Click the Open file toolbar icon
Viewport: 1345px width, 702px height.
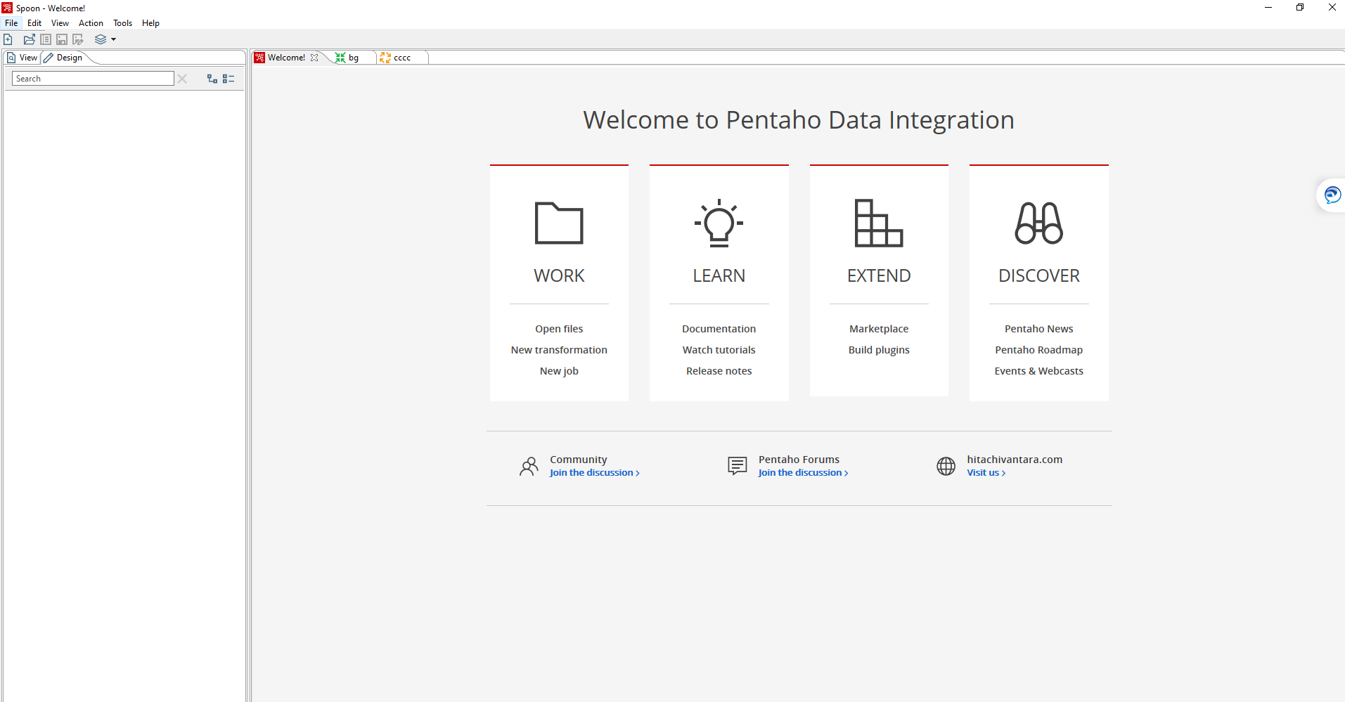click(29, 39)
